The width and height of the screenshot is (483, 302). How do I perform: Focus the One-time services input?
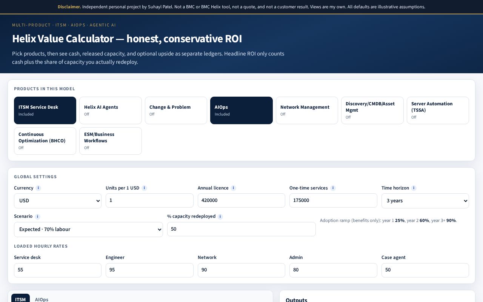[333, 200]
